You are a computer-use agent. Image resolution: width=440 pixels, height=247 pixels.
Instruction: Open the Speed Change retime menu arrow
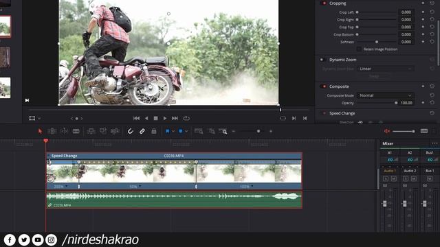(49, 156)
